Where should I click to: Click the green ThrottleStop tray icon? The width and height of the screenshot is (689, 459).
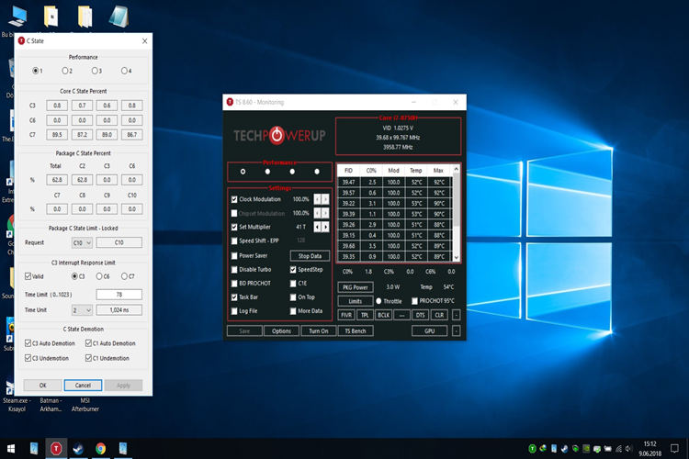(532, 449)
